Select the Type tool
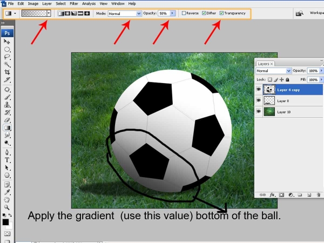Viewport: 324px width, 243px height. point(7,160)
